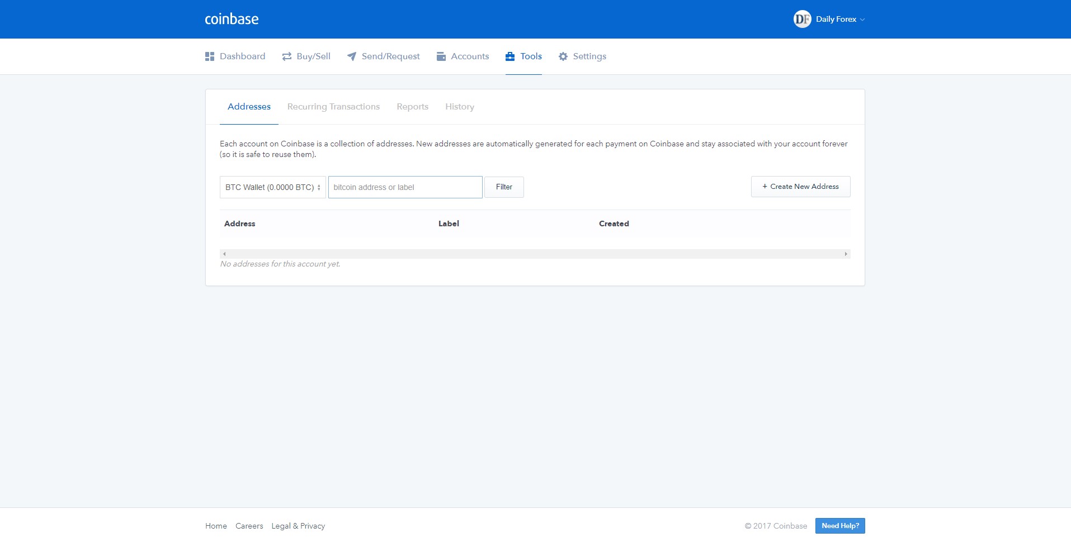Click the DF profile avatar
Image resolution: width=1071 pixels, height=542 pixels.
click(802, 19)
